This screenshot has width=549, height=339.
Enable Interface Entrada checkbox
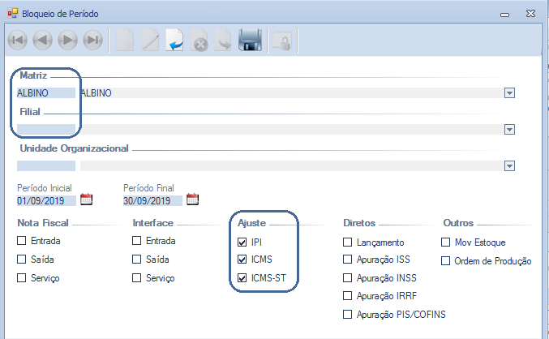(x=136, y=241)
